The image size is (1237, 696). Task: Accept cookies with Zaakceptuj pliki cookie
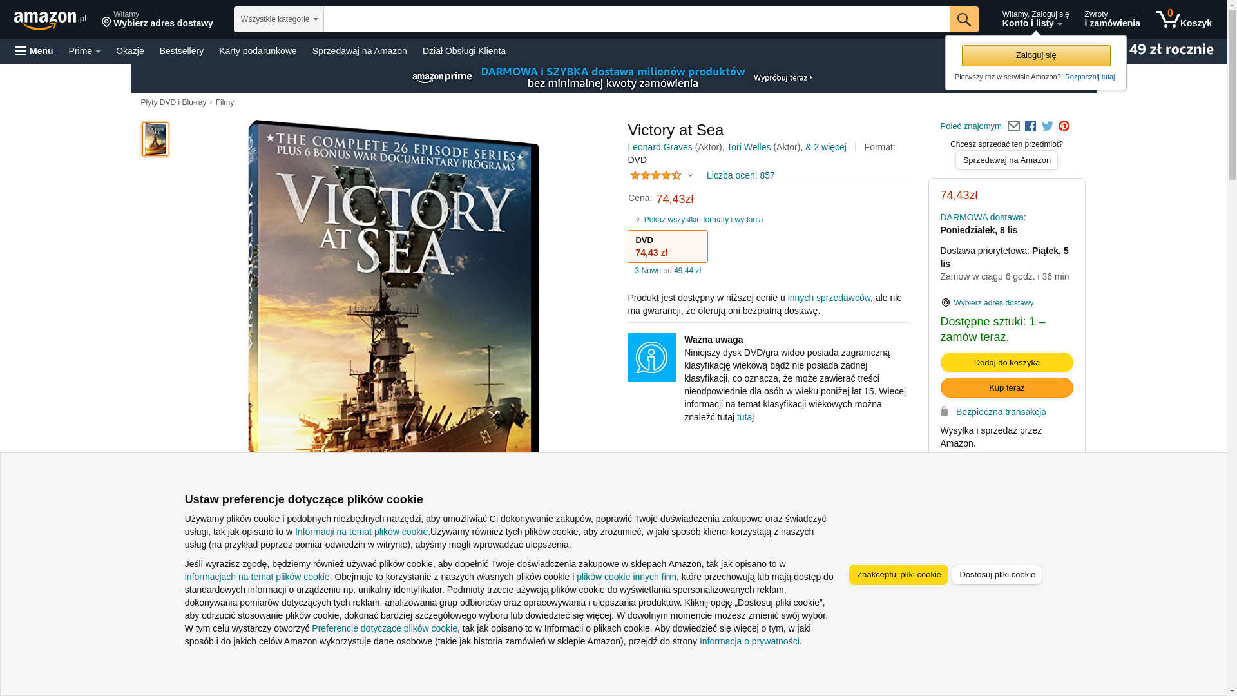point(897,574)
